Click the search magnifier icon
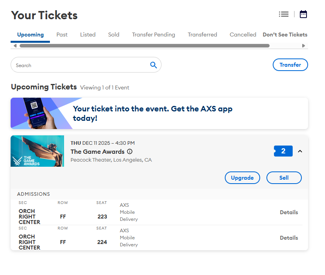 pos(153,65)
